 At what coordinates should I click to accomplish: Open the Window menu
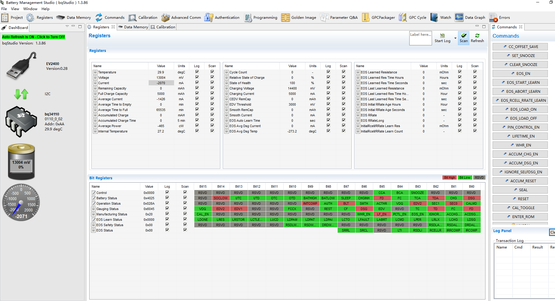(30, 9)
